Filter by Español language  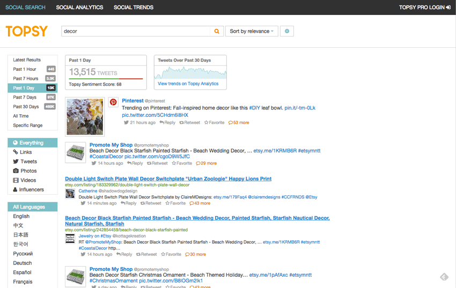point(22,272)
